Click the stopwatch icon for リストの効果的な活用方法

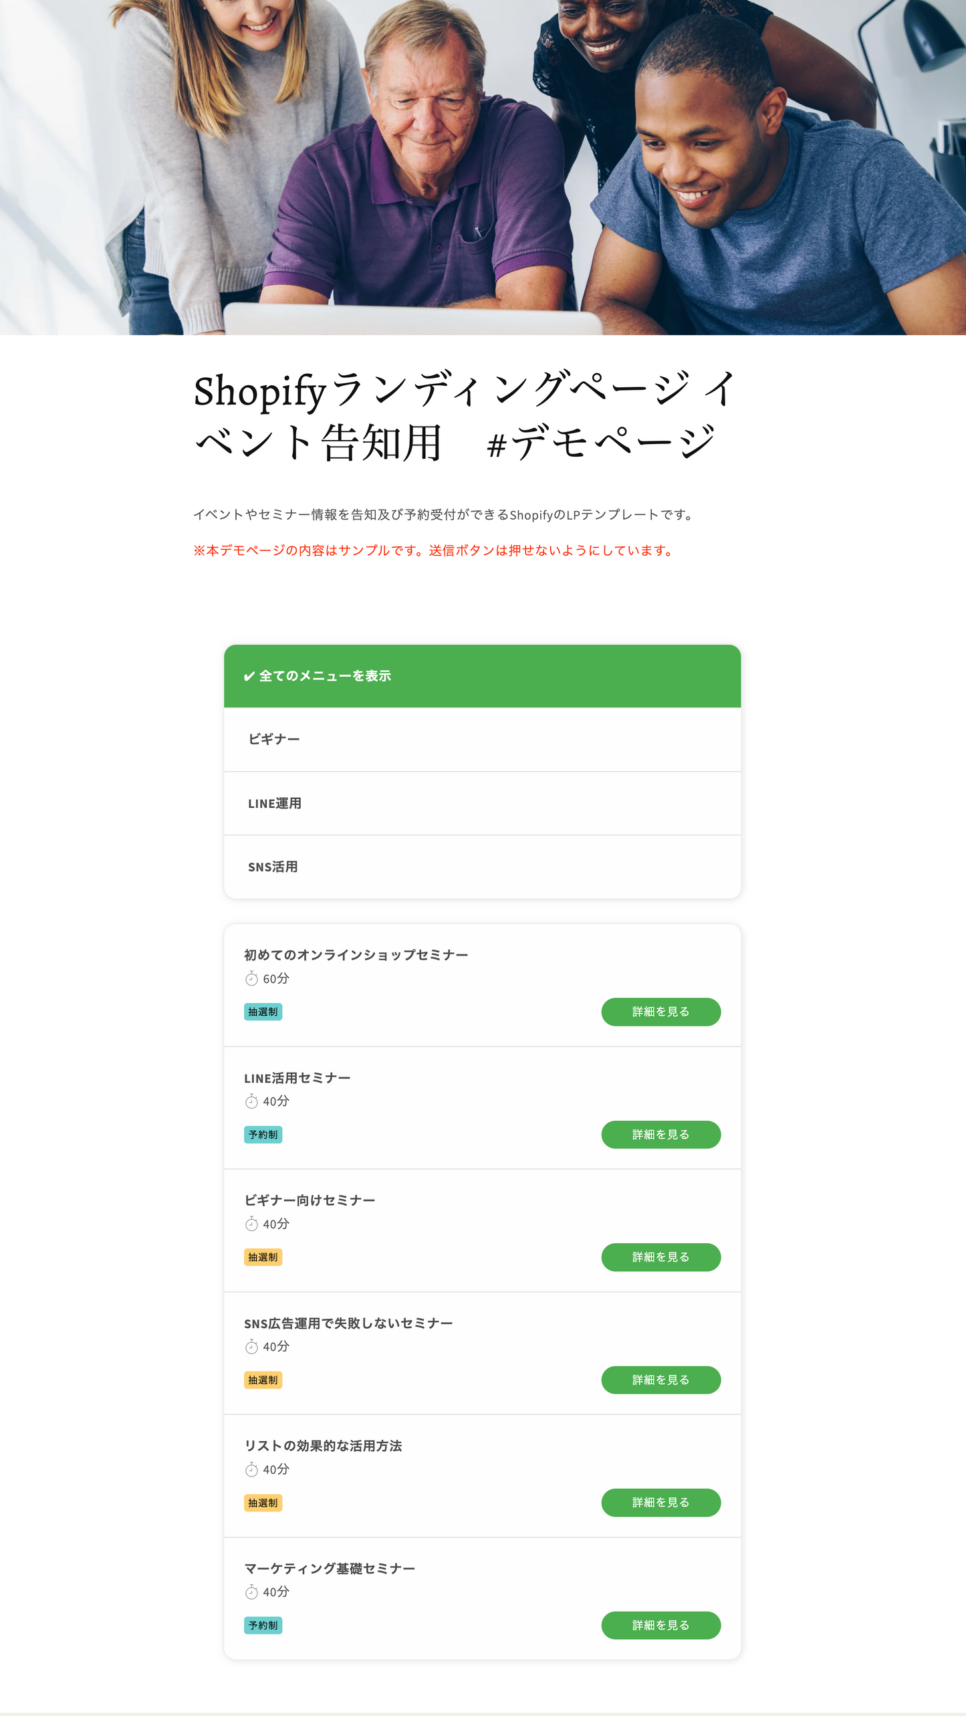(251, 1469)
